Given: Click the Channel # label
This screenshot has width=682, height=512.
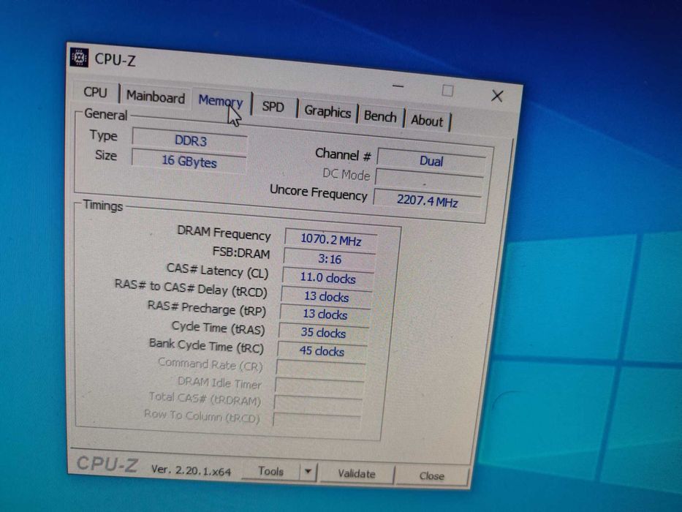Looking at the screenshot, I should click(343, 154).
